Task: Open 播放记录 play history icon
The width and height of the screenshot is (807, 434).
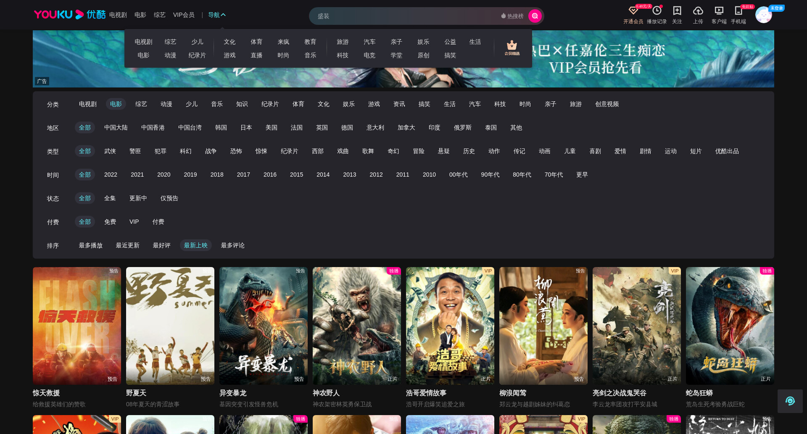Action: (657, 11)
